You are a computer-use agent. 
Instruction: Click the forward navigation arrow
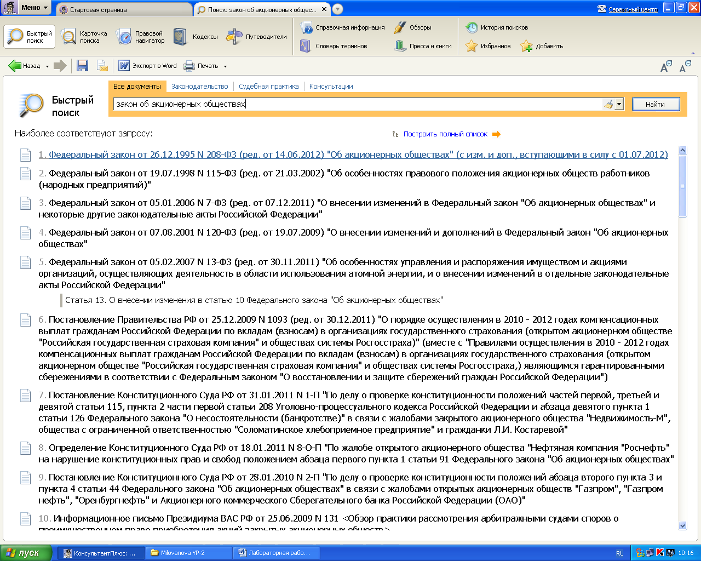pyautogui.click(x=60, y=66)
